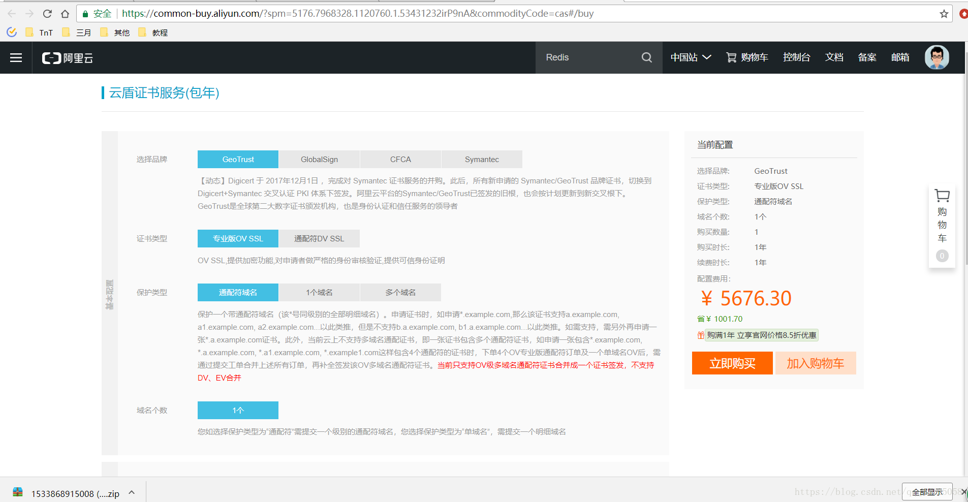Click the gift promotion icon
The width and height of the screenshot is (968, 502).
tap(701, 335)
